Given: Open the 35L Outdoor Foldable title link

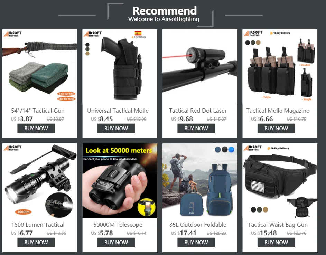Looking at the screenshot, I should click(198, 225).
